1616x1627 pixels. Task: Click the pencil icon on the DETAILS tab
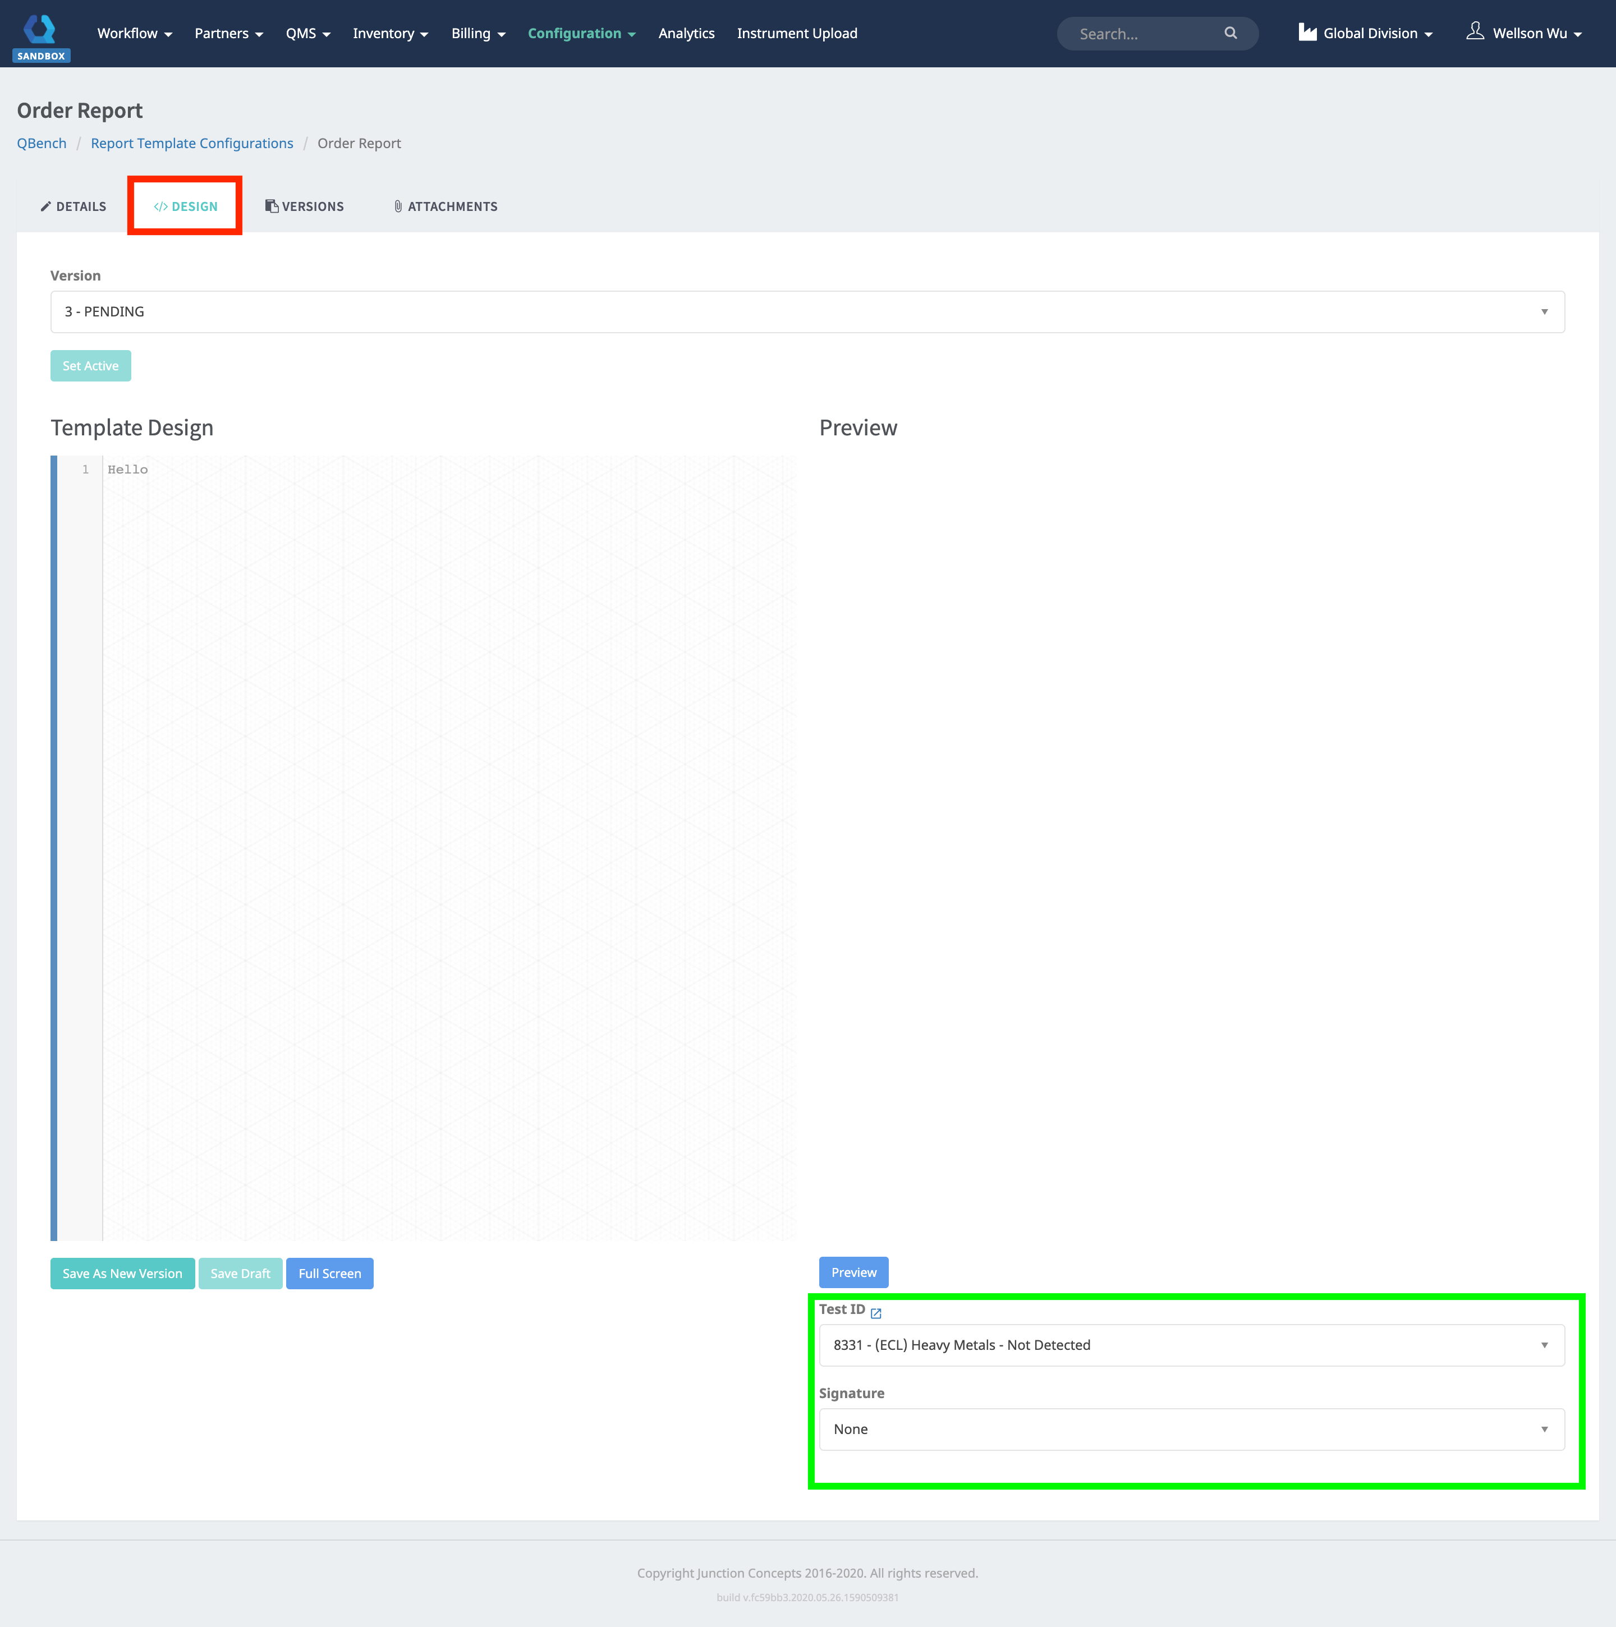pos(45,205)
